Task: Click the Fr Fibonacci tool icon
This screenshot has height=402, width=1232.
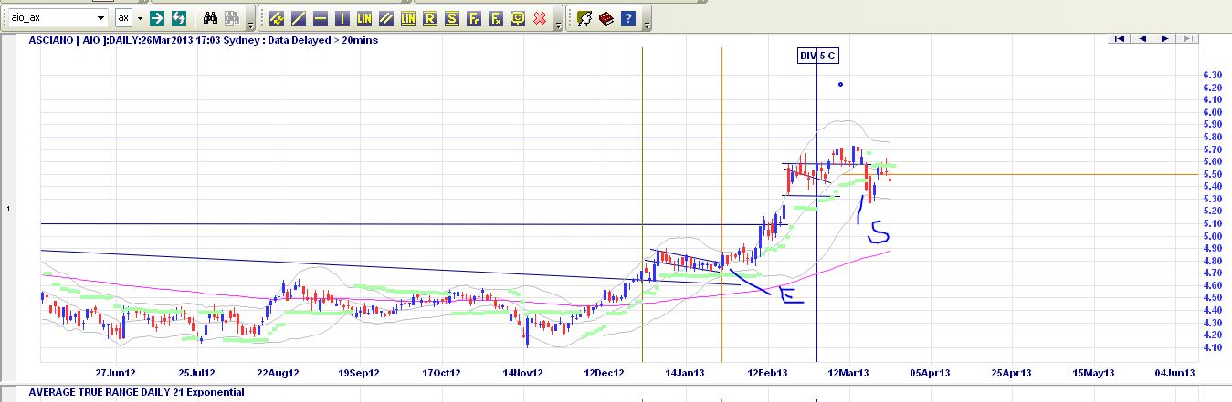Action: click(474, 17)
